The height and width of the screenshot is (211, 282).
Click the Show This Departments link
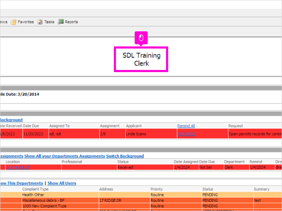(21, 183)
